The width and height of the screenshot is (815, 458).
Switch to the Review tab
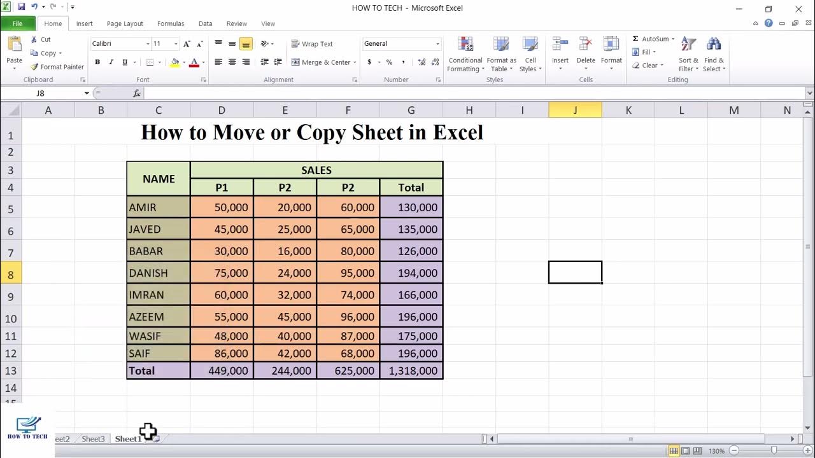[x=236, y=24]
